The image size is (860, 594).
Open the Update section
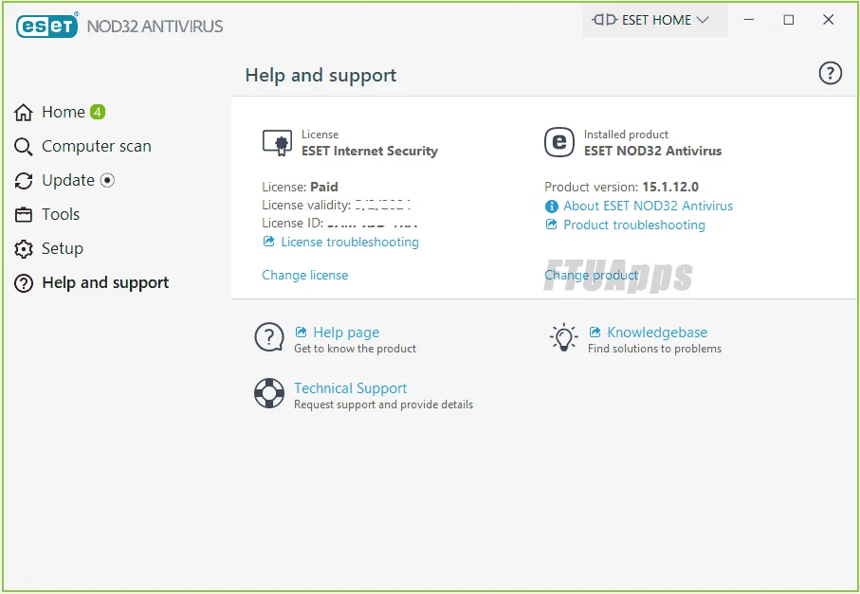(x=68, y=180)
